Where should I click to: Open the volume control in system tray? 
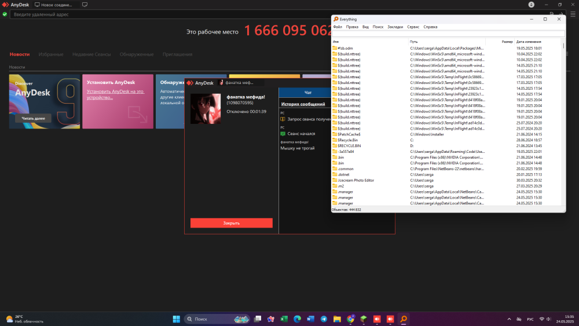tap(549, 319)
